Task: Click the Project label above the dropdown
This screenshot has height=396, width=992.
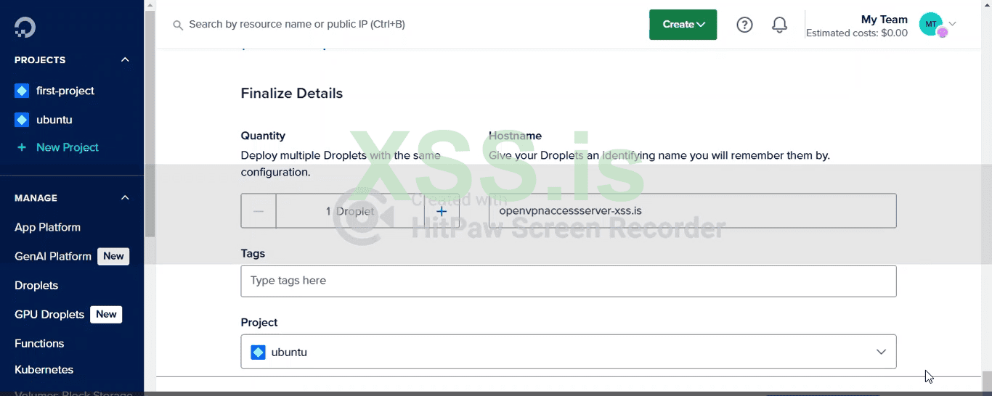Action: [259, 323]
